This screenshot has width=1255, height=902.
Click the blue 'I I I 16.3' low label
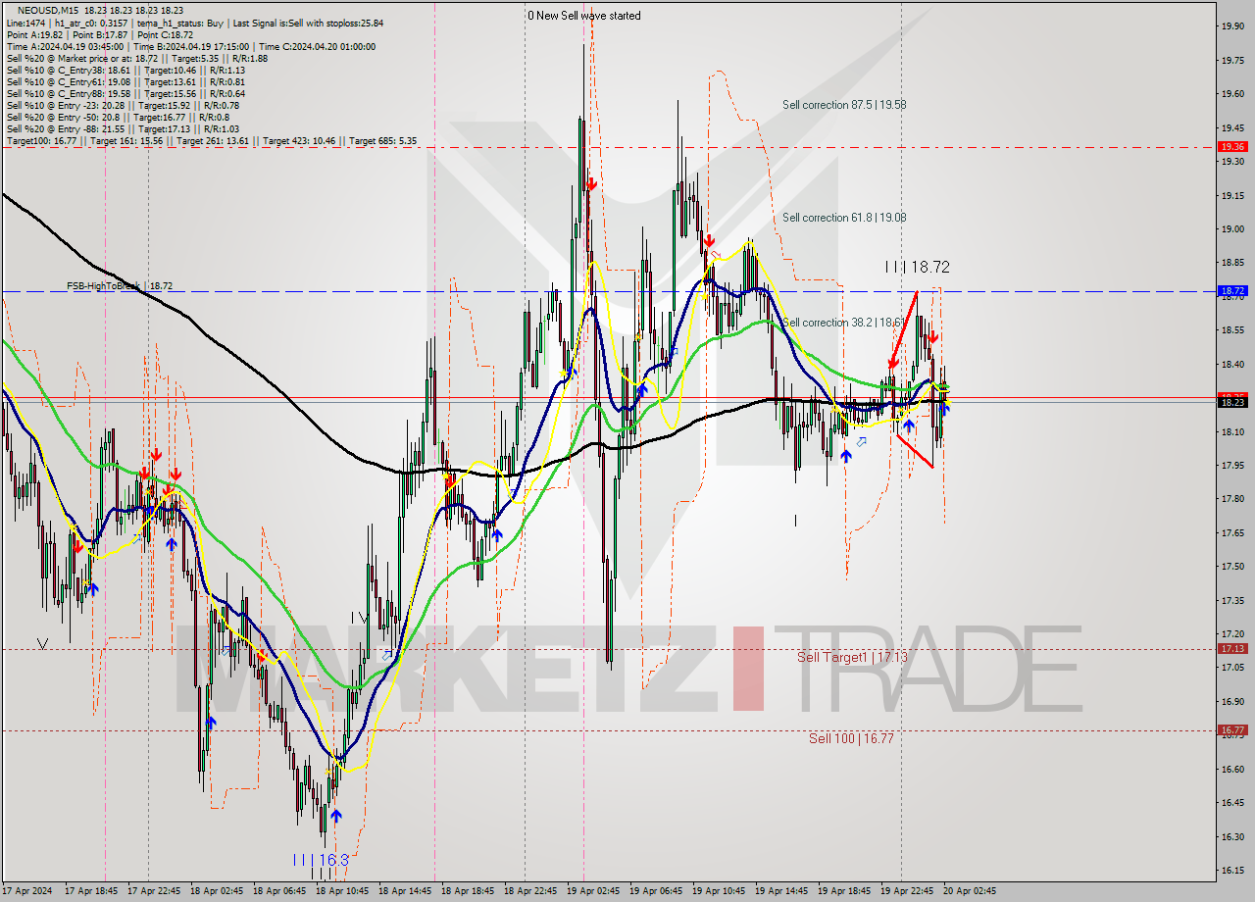click(x=321, y=860)
